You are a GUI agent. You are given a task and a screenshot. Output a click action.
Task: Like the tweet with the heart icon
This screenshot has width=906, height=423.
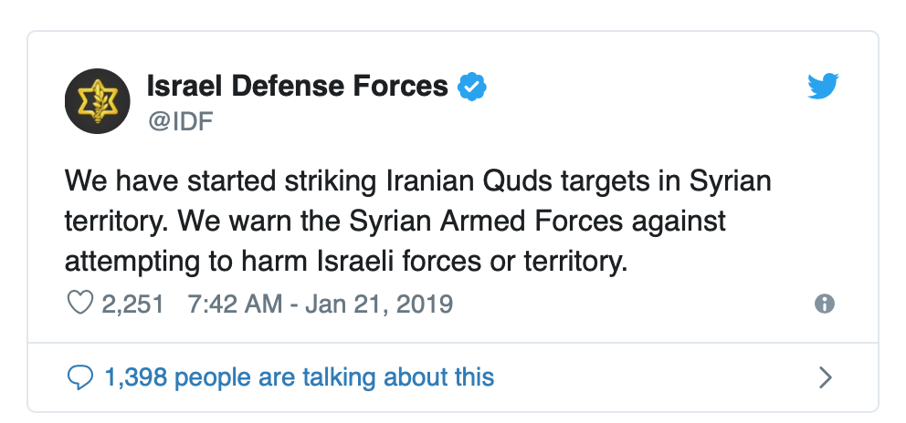[82, 304]
